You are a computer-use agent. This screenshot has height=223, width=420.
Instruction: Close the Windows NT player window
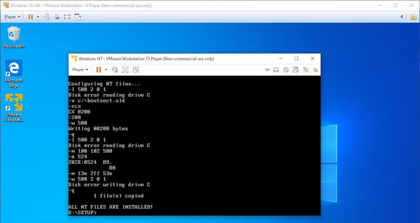pyautogui.click(x=312, y=58)
